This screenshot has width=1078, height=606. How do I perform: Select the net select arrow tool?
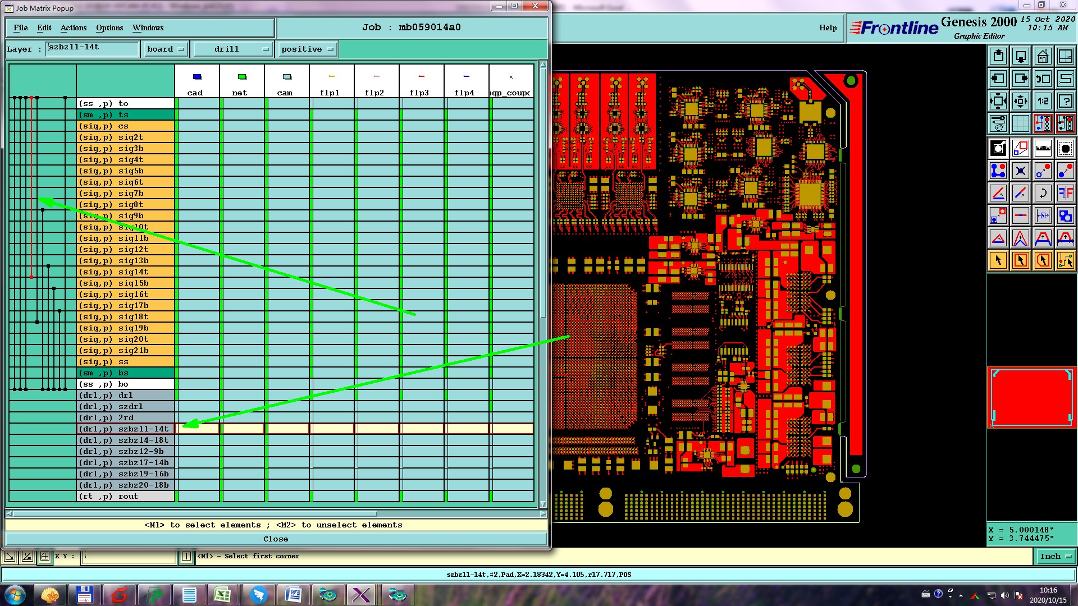pyautogui.click(x=1065, y=260)
